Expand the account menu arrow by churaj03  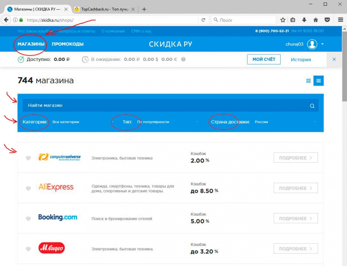point(322,44)
